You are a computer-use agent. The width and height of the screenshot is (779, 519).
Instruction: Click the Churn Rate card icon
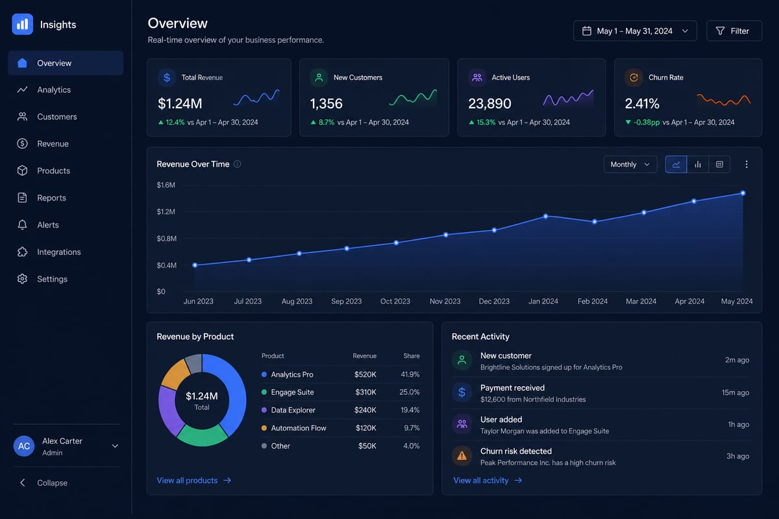634,77
